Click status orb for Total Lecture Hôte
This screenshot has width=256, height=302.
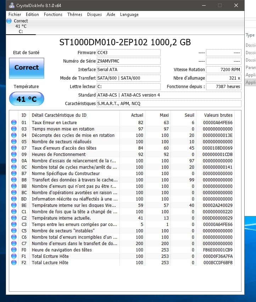tap(14, 262)
